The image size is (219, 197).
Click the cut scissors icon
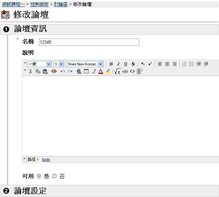[30, 71]
